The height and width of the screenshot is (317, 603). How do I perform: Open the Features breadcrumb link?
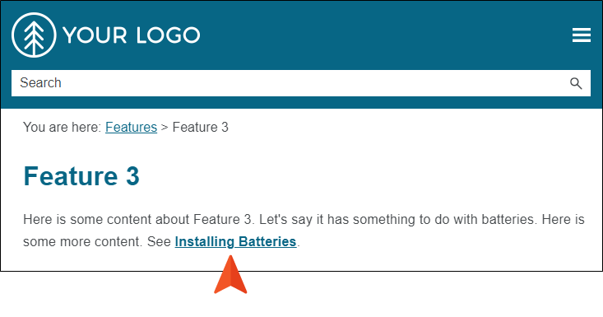(131, 127)
